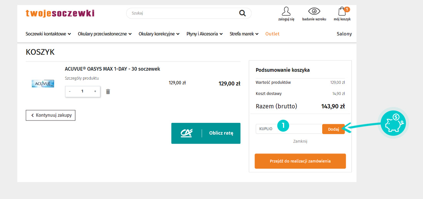The image size is (423, 199).
Task: Click the Koszt dostawy value 14,90 zł
Action: 338,94
